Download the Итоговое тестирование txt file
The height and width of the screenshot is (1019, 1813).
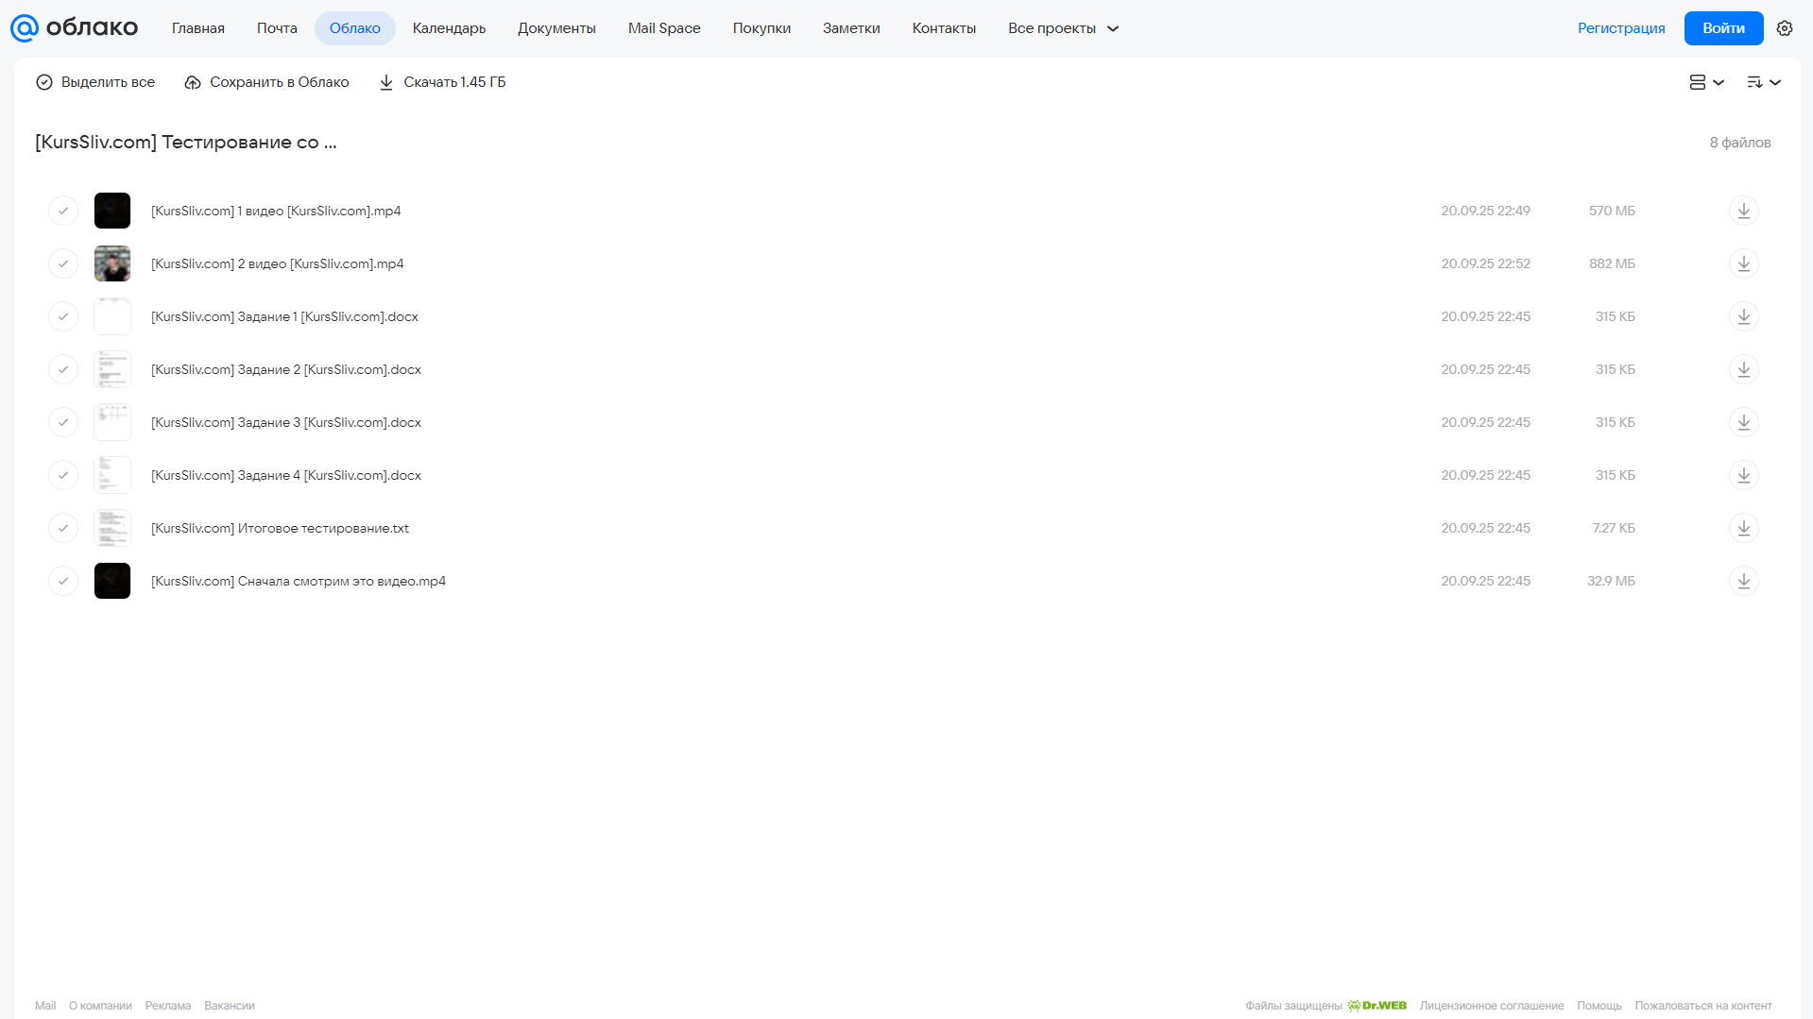tap(1744, 528)
